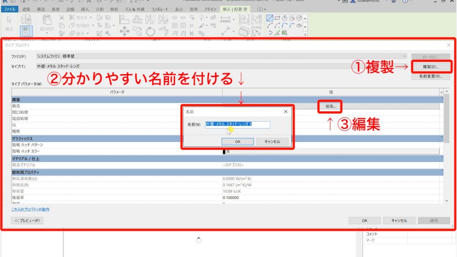Expand the 貼り付け dropdown arrow
The height and width of the screenshot is (257, 457).
(x=46, y=33)
